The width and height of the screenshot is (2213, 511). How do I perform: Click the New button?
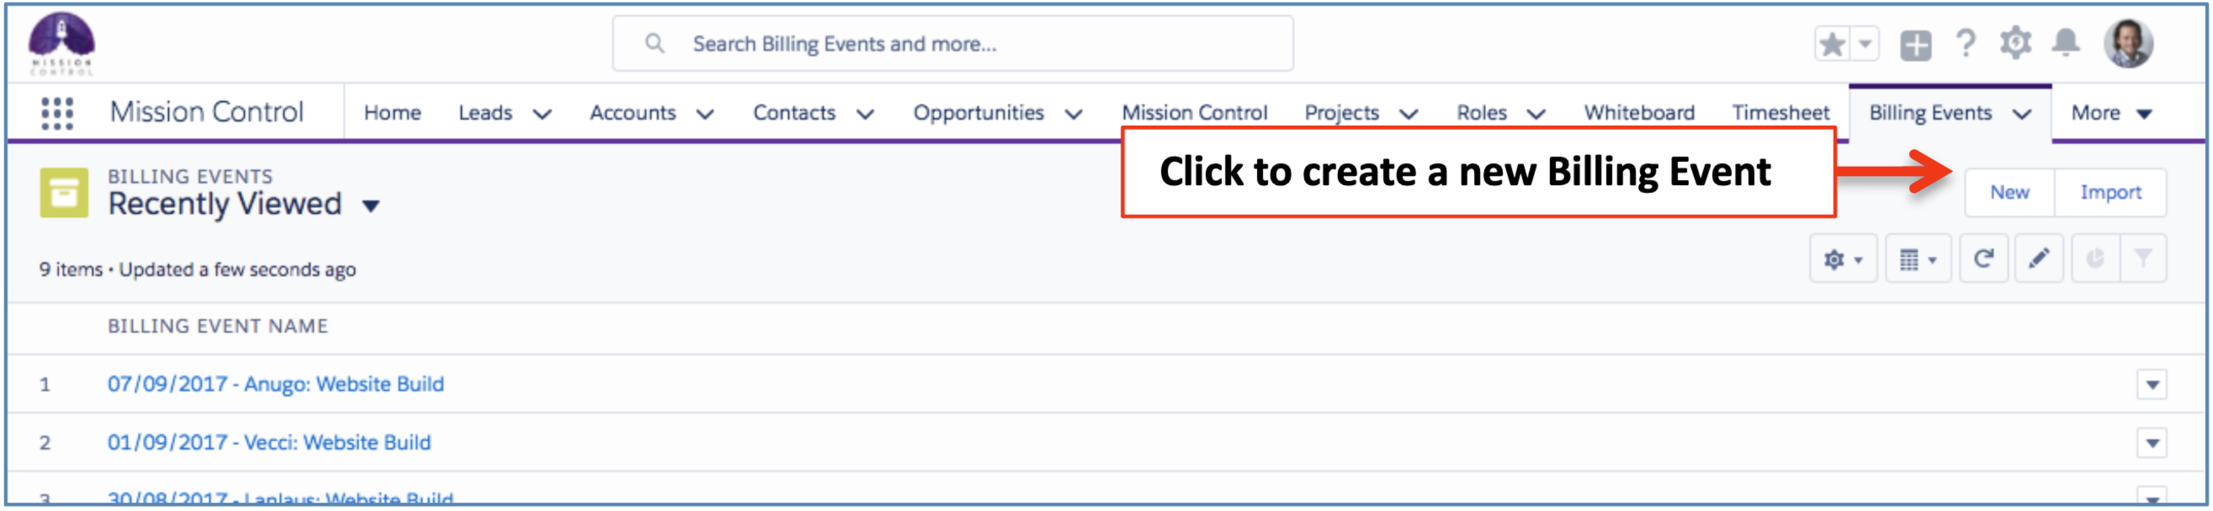tap(2010, 192)
